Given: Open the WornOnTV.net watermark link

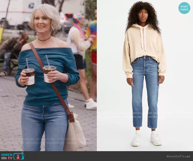Looking at the screenshot, I should click(178, 156).
